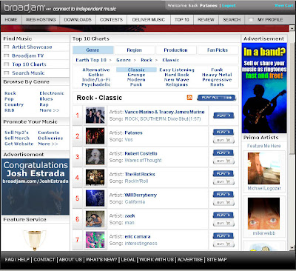The height and width of the screenshot is (271, 296).
Task: Open zack artist thumbnail
Action: tap(95, 218)
